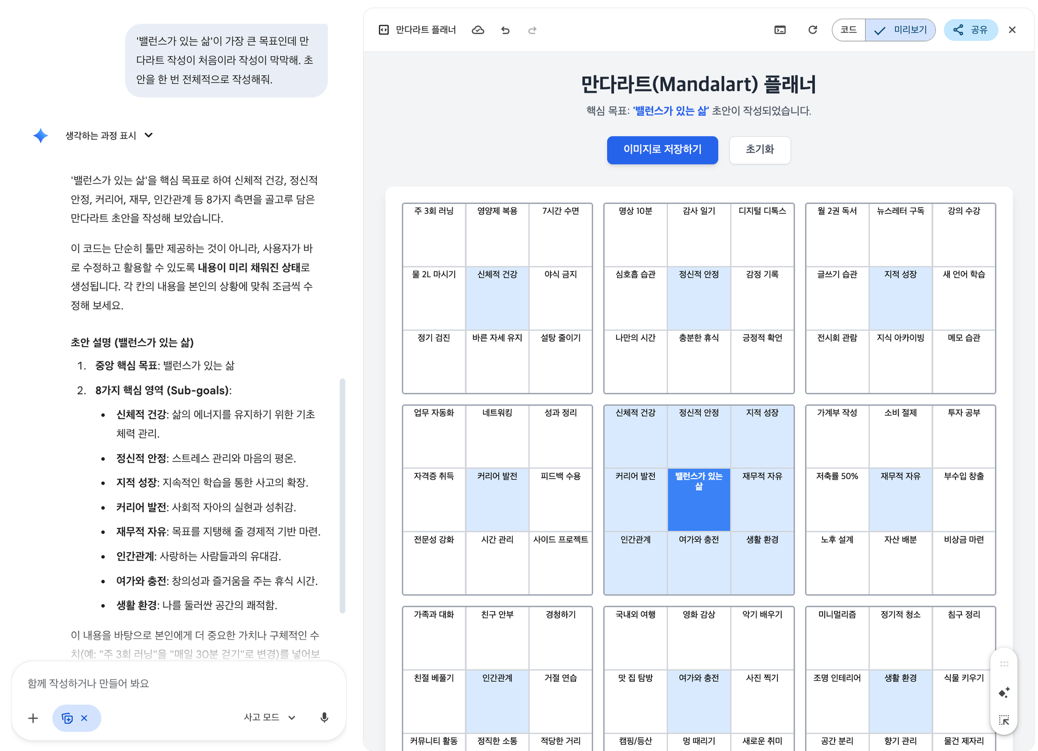Screen dimensions: 1038x751
Task: Select the center 밸런스가 있는 삶 cell
Action: [x=699, y=500]
